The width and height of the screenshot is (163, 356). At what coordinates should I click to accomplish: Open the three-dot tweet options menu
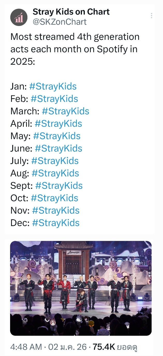pyautogui.click(x=151, y=16)
